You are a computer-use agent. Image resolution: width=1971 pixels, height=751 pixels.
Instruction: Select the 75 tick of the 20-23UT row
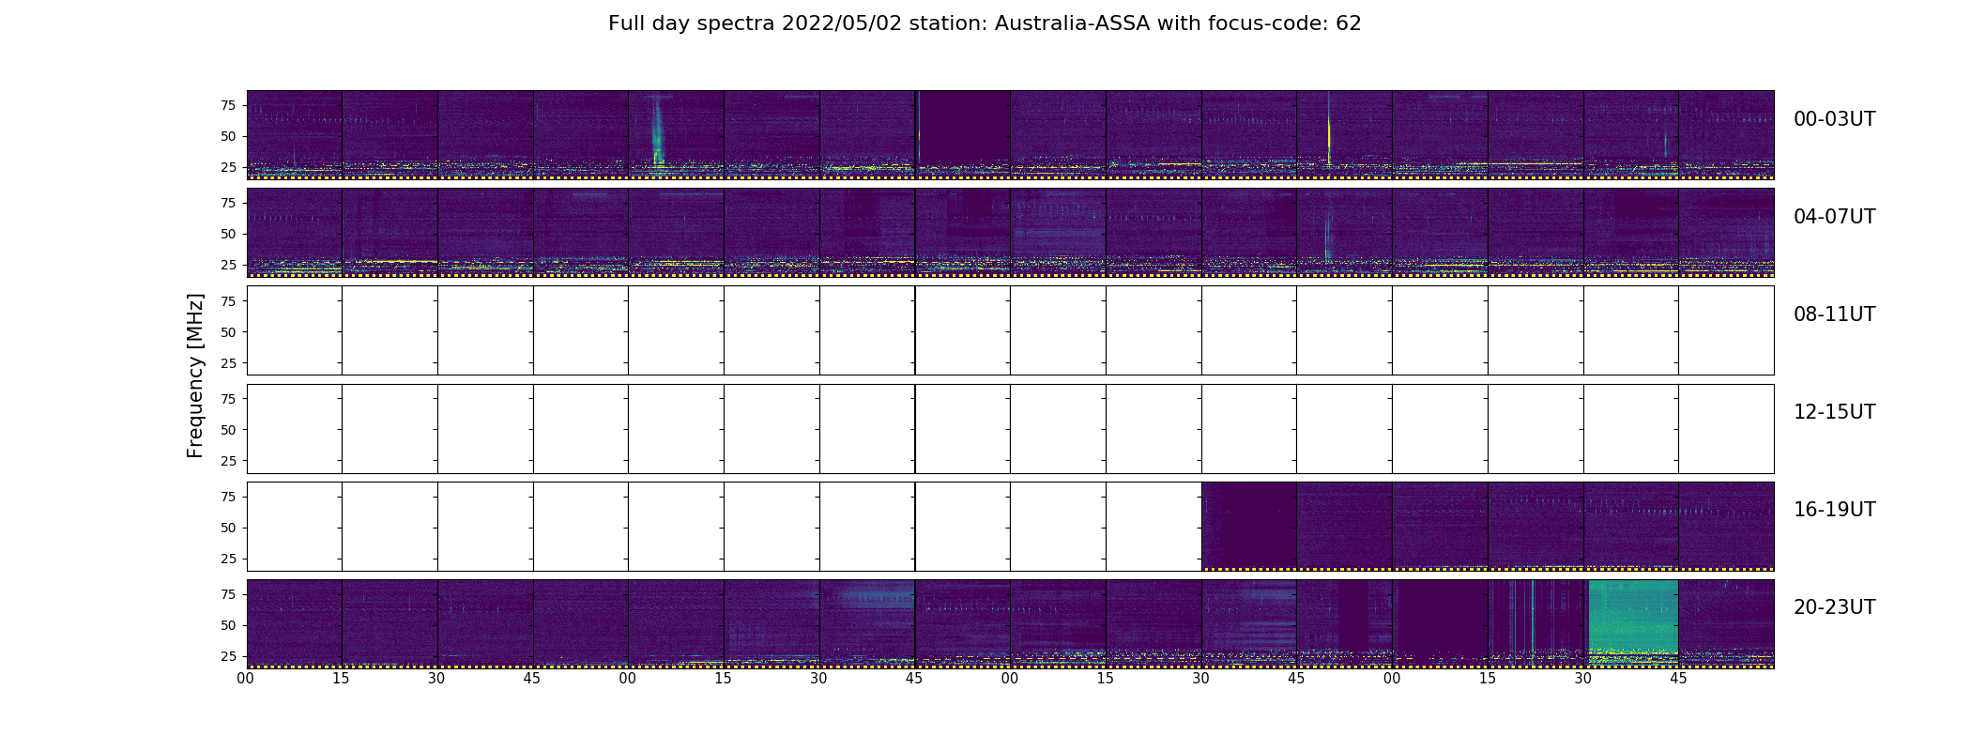228,594
